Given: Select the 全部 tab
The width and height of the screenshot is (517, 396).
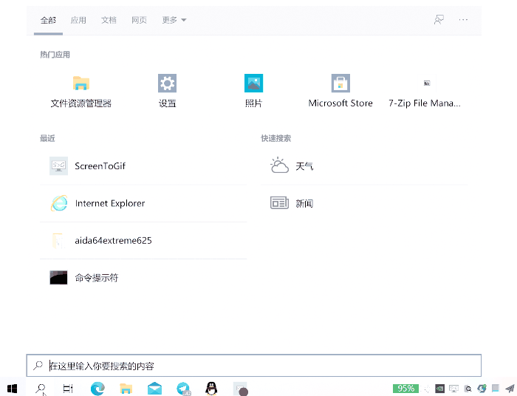Looking at the screenshot, I should (48, 21).
